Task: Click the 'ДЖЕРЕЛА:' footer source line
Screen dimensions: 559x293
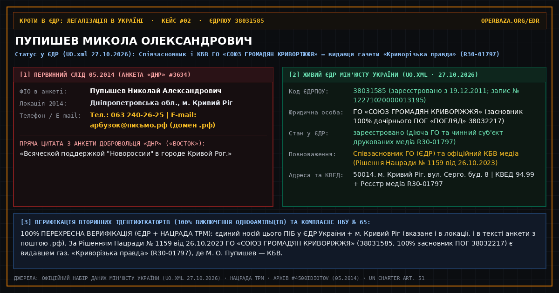Action: tap(219, 278)
